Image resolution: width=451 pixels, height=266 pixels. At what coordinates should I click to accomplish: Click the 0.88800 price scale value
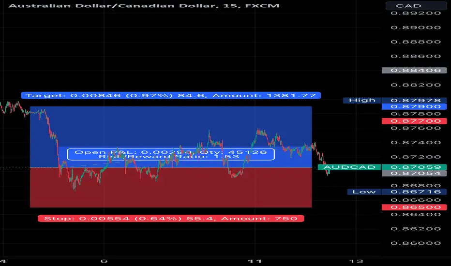(416, 42)
